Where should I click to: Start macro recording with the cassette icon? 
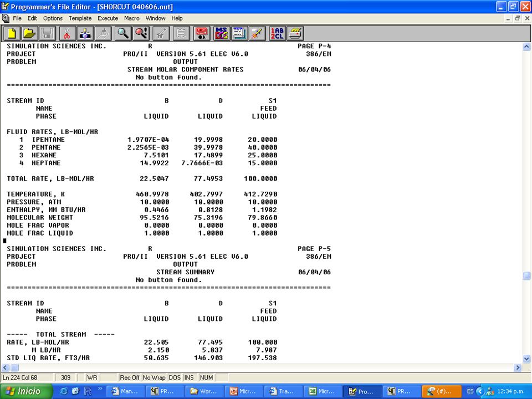[x=201, y=33]
